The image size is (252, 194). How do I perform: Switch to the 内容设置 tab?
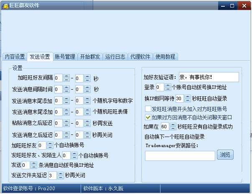(15, 57)
